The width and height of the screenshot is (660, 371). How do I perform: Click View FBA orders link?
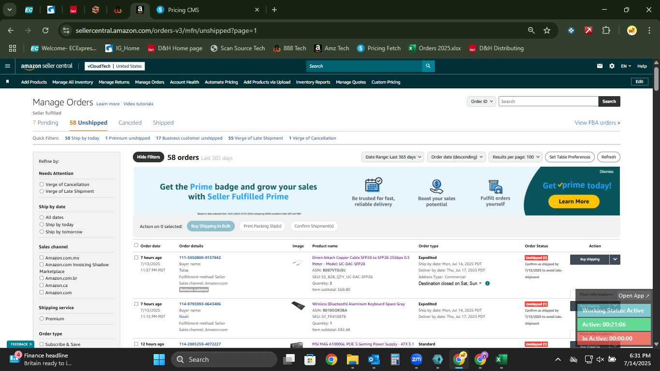pos(597,123)
